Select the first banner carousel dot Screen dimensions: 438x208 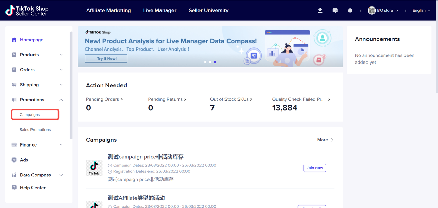point(205,62)
